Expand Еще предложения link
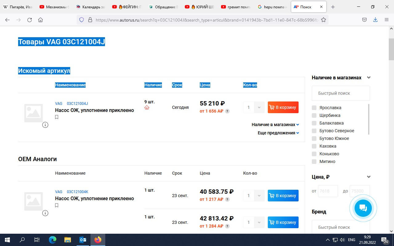The image size is (394, 246). pyautogui.click(x=279, y=133)
